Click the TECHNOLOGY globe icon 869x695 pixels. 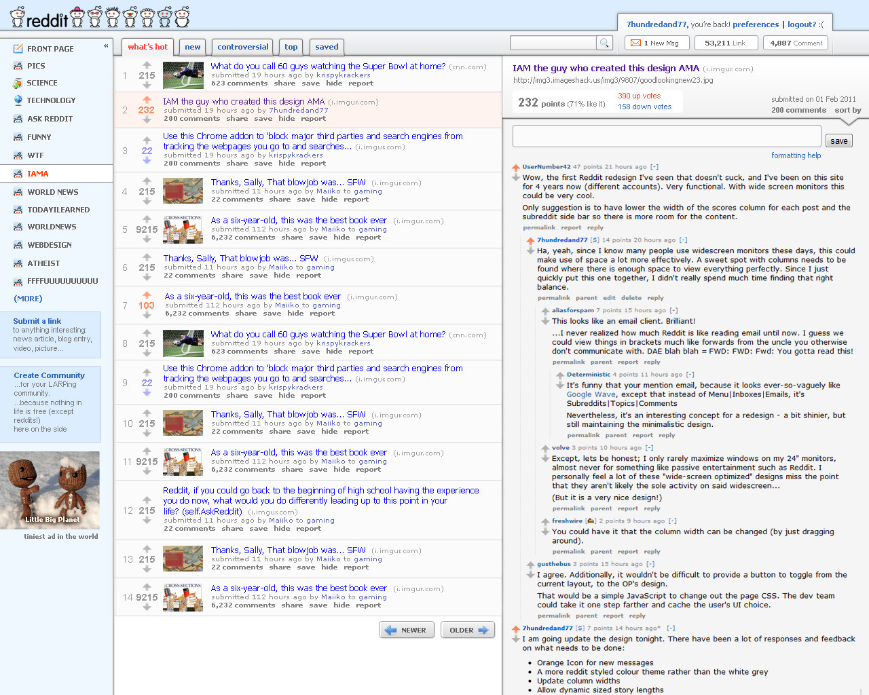click(x=18, y=100)
